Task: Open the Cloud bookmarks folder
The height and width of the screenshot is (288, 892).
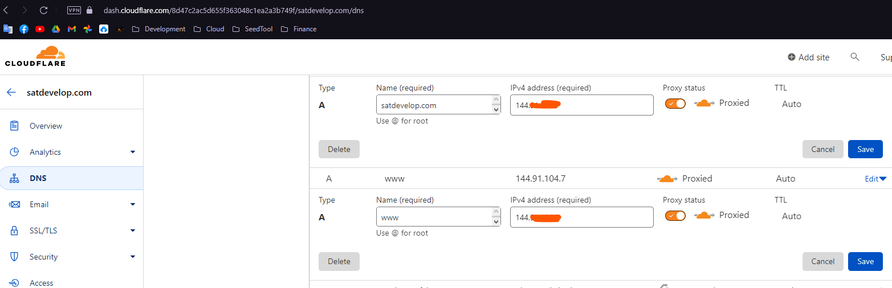Action: point(209,29)
